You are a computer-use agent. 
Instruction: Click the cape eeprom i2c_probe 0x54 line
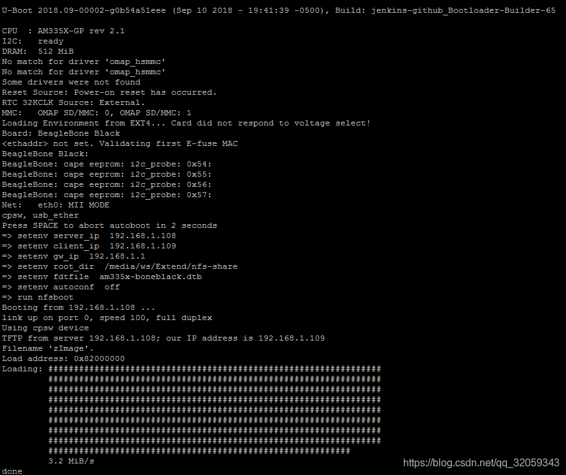(x=106, y=164)
